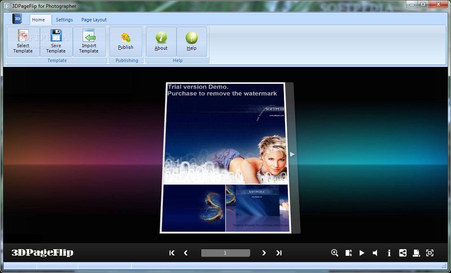Jump to the last page

279,253
